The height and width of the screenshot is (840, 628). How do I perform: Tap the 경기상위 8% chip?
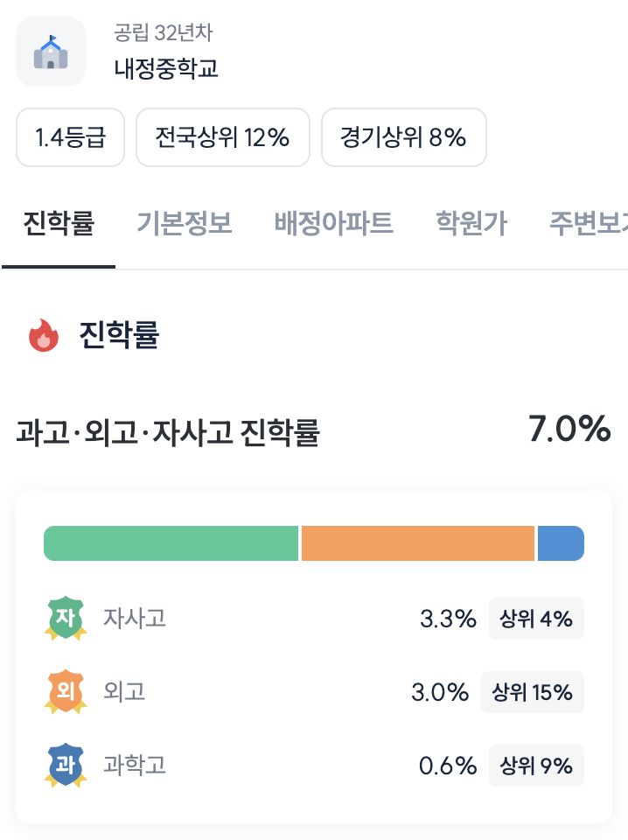click(x=403, y=137)
